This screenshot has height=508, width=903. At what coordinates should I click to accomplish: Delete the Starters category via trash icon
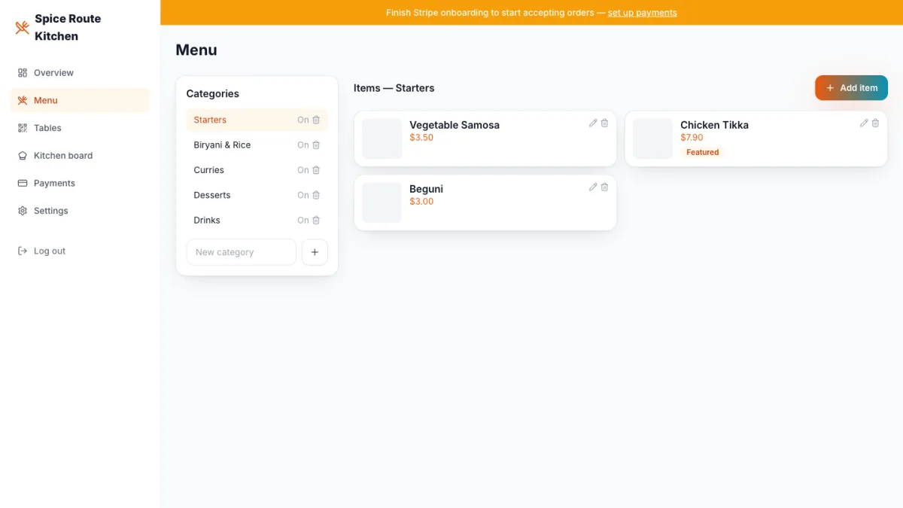tap(316, 120)
